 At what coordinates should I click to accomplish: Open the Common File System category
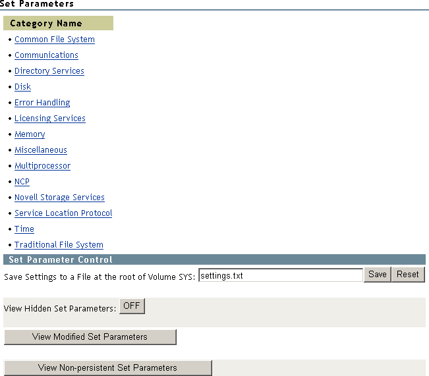pos(55,40)
